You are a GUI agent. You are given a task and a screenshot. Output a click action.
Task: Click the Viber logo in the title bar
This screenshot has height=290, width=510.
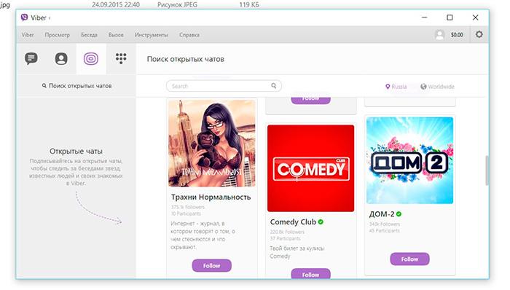point(24,17)
